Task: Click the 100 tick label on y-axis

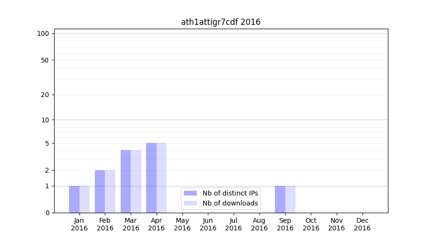Action: (x=43, y=33)
